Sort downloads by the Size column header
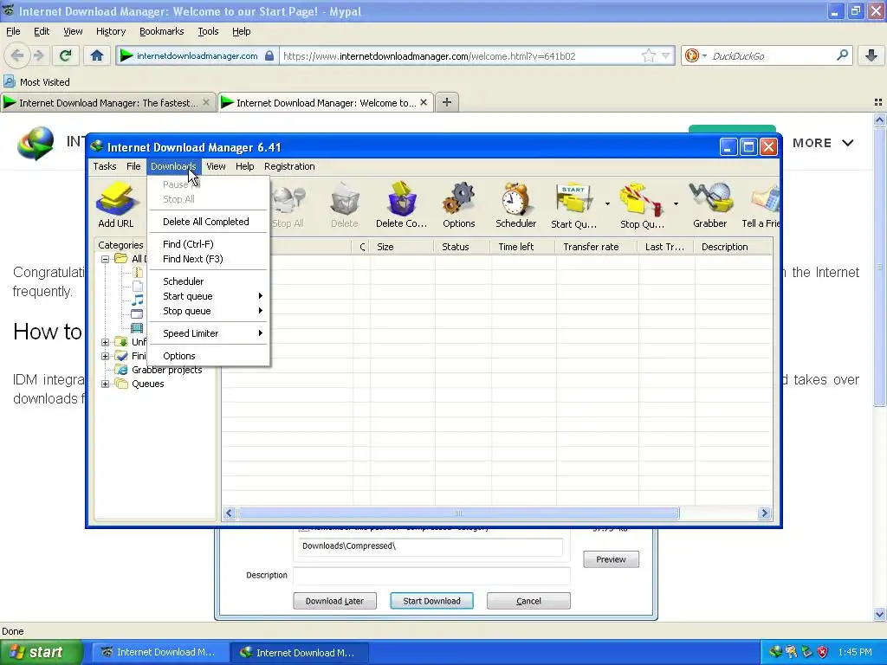Screen dimensions: 887x665 (x=402, y=247)
